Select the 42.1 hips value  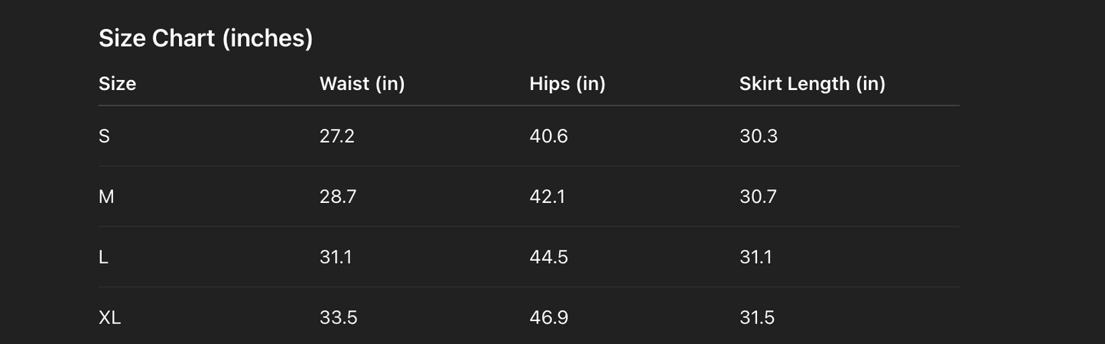click(x=547, y=197)
